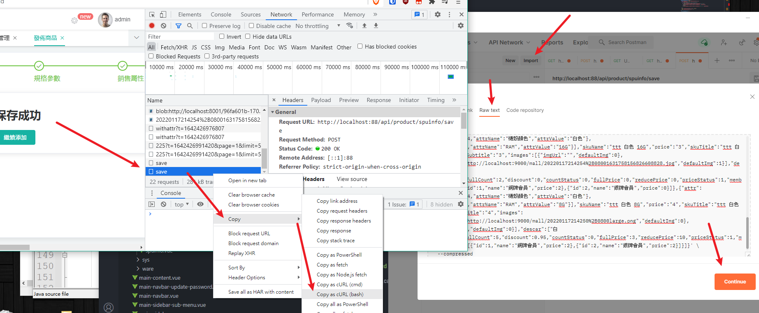This screenshot has height=313, width=759.
Task: Expand more request detail tabs chevron
Action: 454,100
